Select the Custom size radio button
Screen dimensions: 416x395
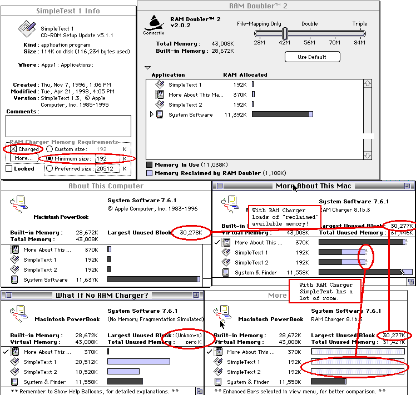49,149
